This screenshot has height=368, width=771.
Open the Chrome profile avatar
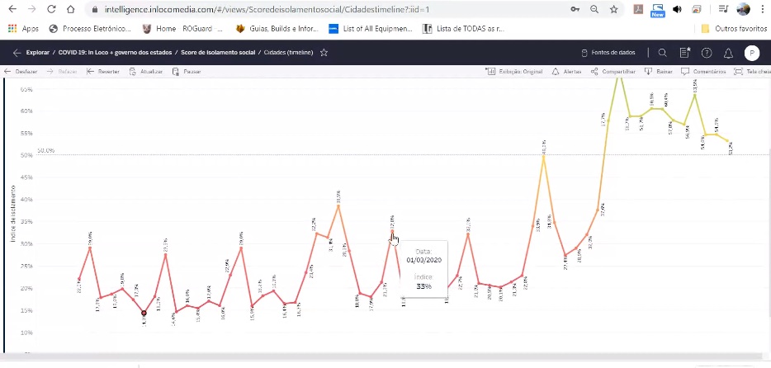[743, 9]
